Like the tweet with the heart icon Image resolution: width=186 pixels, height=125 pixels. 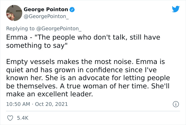10,118
